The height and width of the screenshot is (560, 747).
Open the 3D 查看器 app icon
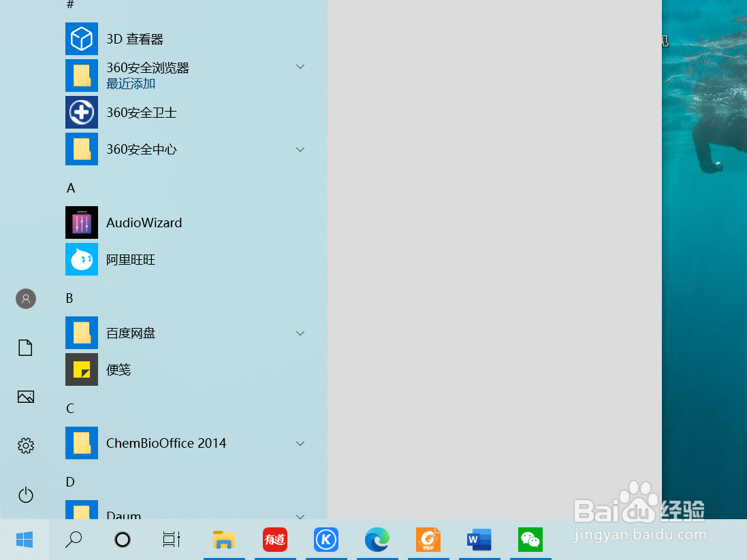(82, 39)
